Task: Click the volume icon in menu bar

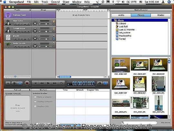Action: coord(123,2)
